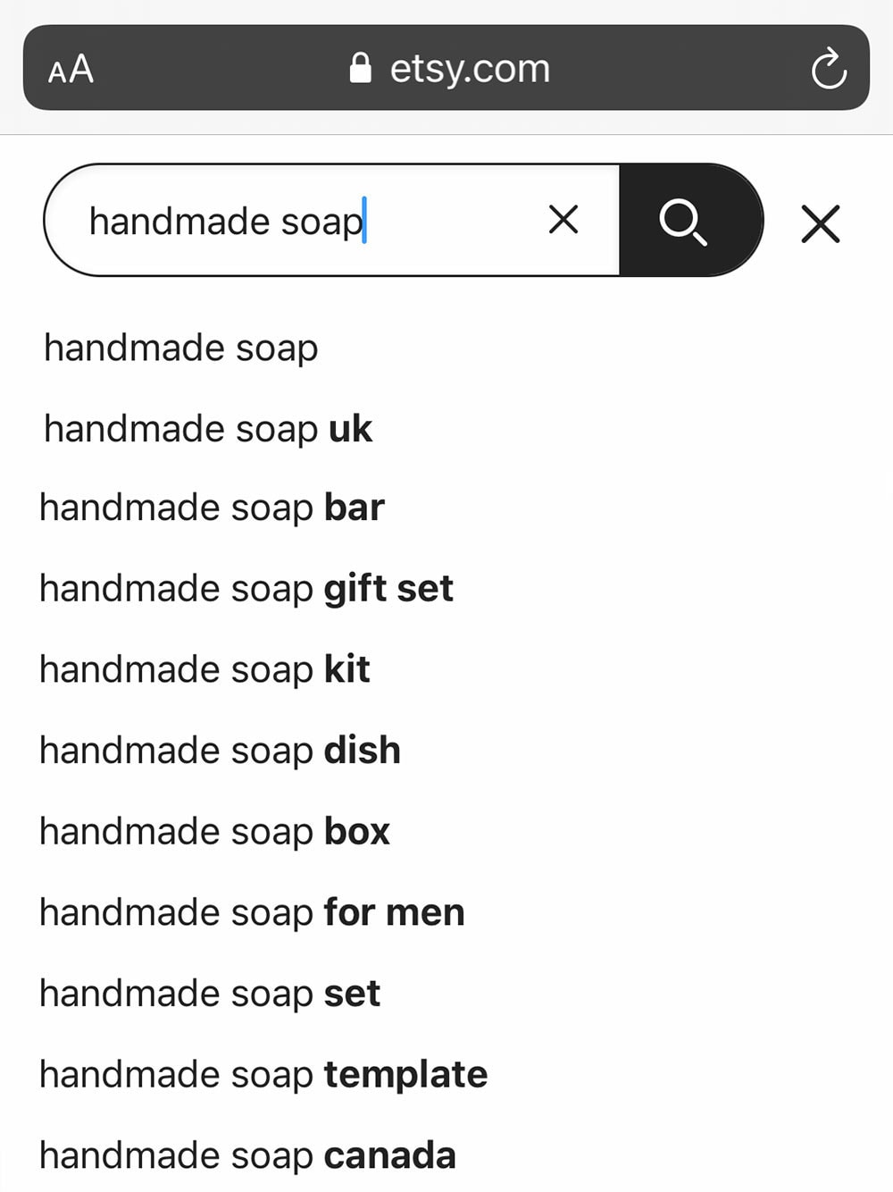Pick the 'handmade soap kit' suggestion
This screenshot has height=1192, width=893.
(x=204, y=669)
